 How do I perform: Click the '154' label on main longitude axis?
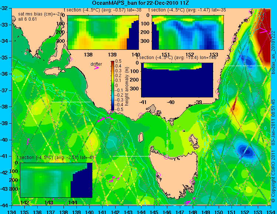point(270,212)
